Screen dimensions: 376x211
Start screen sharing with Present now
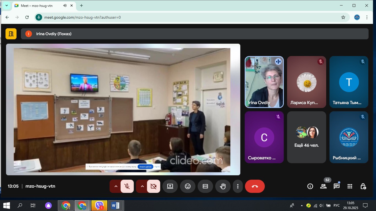(x=170, y=186)
